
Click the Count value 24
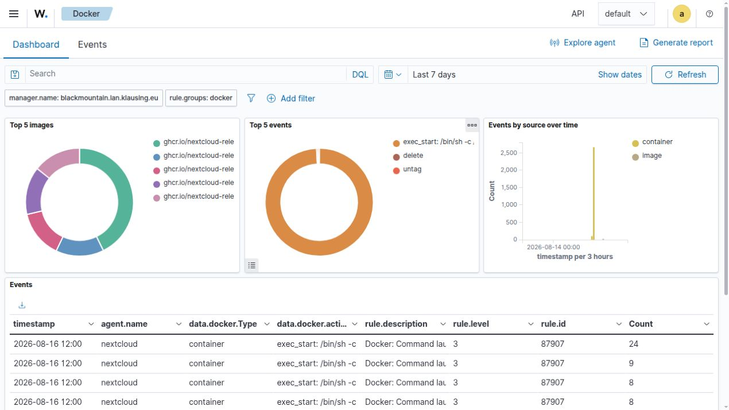(634, 345)
